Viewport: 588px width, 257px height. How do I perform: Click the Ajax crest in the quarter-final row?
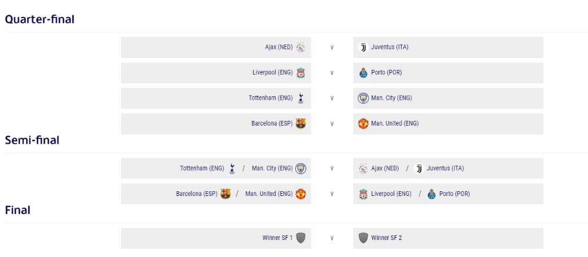point(300,48)
